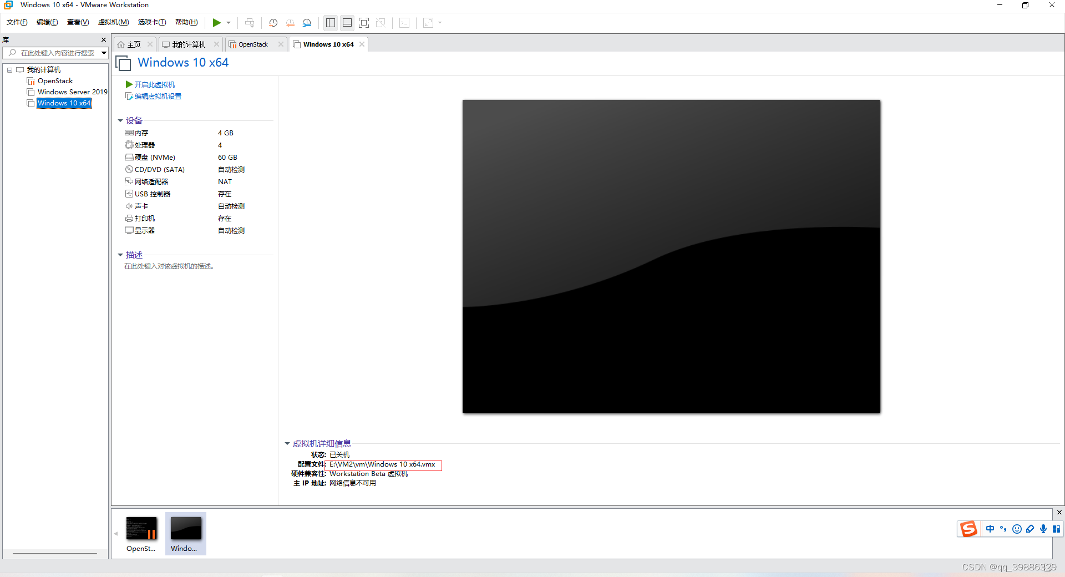
Task: Click the Revert to Snapshot icon
Action: click(x=290, y=23)
